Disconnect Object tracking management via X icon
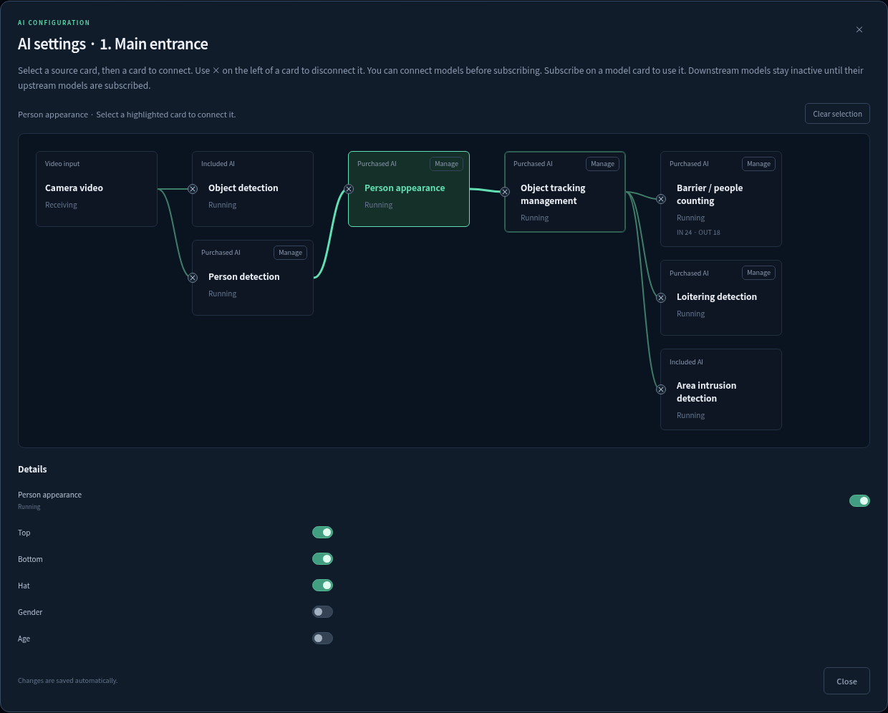 [505, 192]
